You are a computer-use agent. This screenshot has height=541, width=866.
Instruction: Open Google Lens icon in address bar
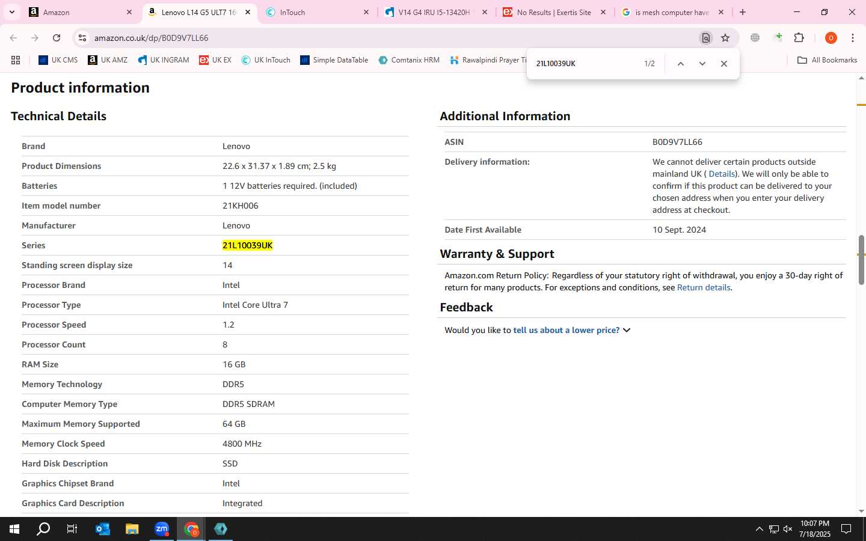706,38
